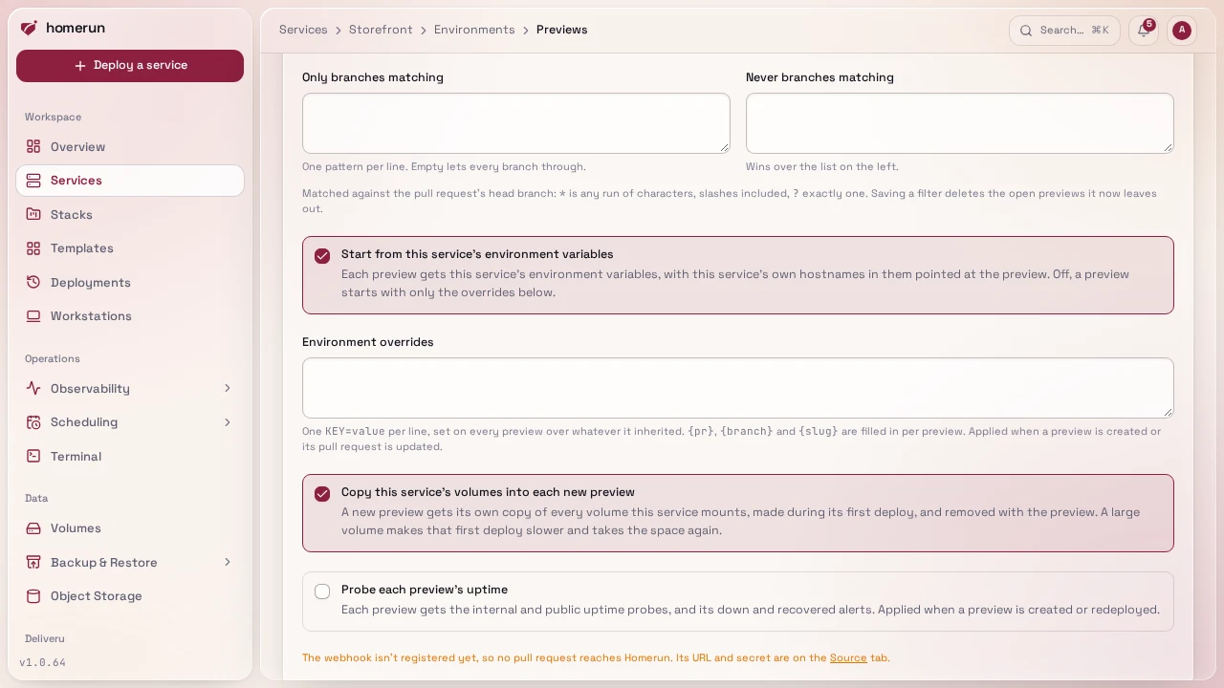This screenshot has height=688, width=1224.
Task: Open the Volumes drive icon
Action: 33,528
